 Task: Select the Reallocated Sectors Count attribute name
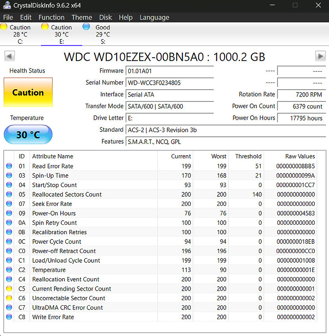click(x=67, y=195)
